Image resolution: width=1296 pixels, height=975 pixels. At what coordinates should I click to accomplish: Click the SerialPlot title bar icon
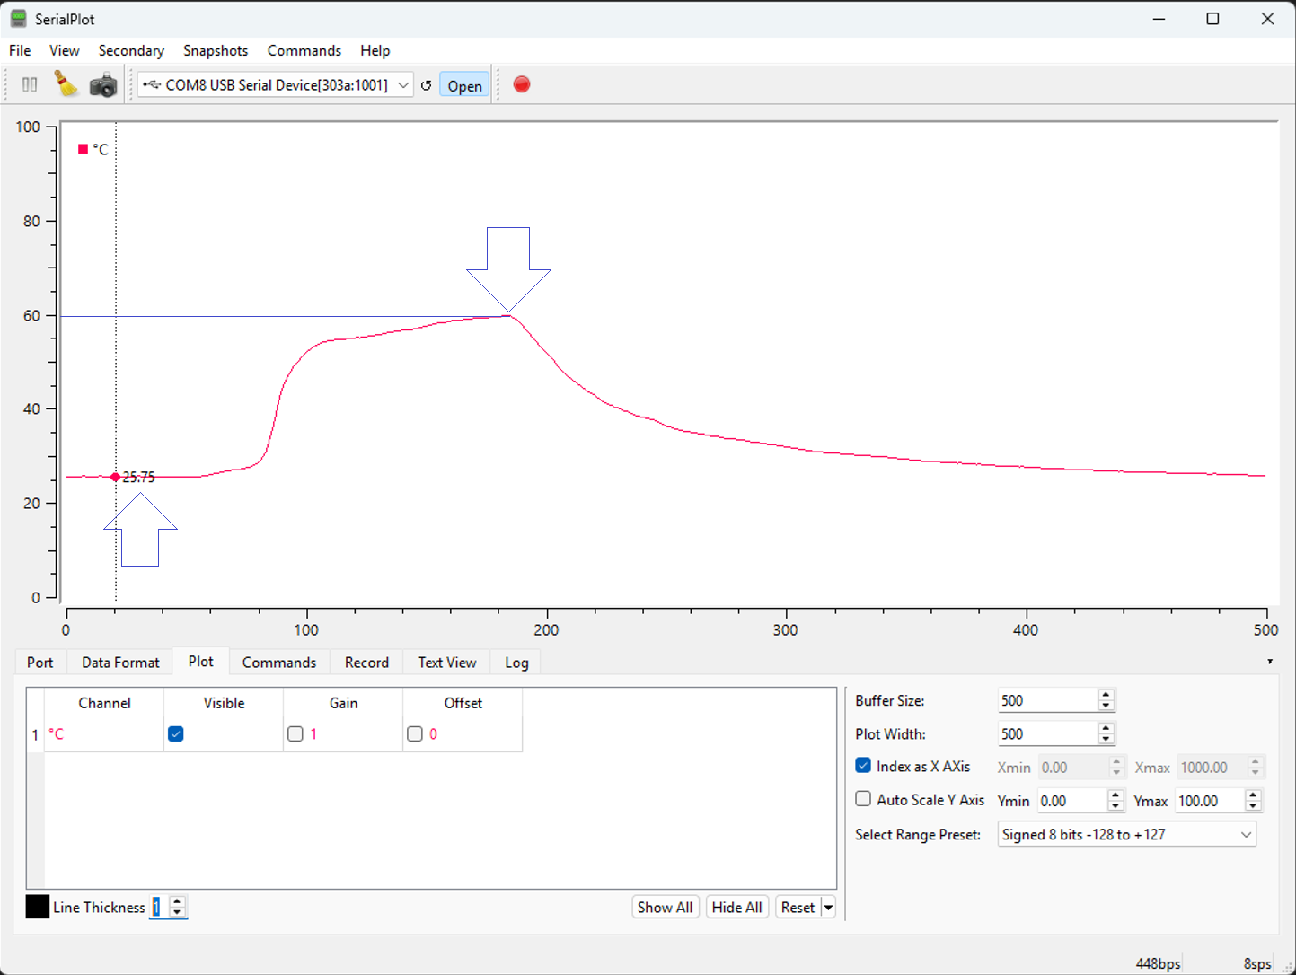coord(17,18)
